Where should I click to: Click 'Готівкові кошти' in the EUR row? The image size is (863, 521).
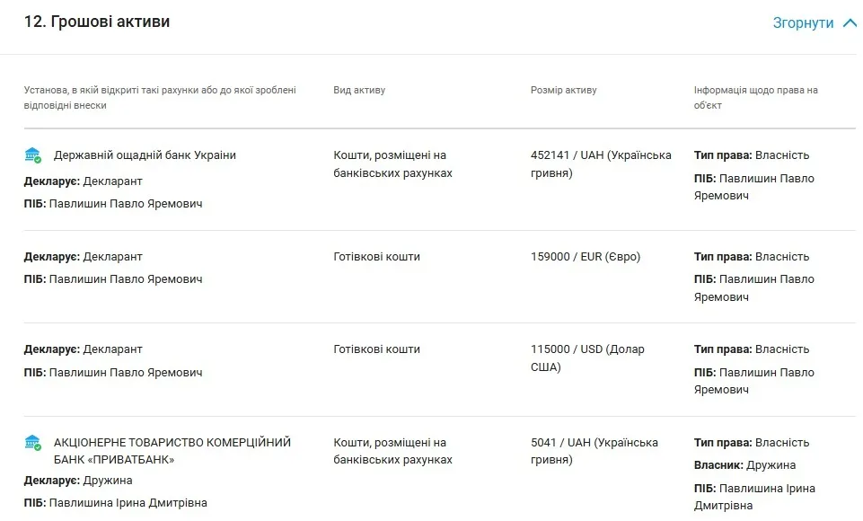[376, 257]
